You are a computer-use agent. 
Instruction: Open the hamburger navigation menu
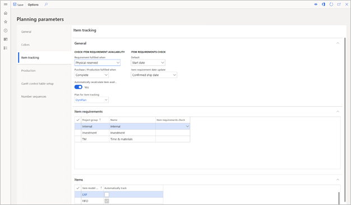pos(6,4)
